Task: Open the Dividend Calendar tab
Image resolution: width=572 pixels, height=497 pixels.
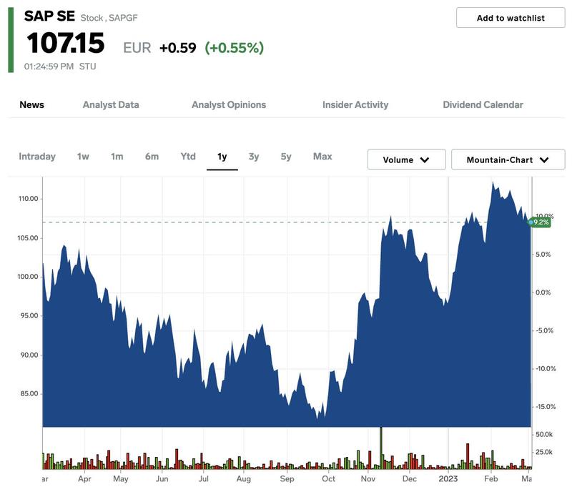Action: click(x=483, y=104)
